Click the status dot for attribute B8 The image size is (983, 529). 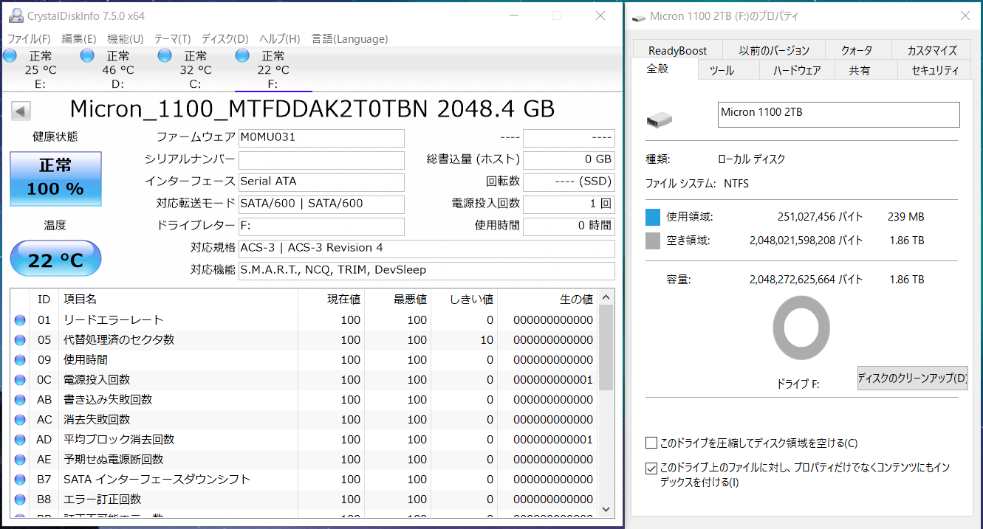[x=20, y=499]
